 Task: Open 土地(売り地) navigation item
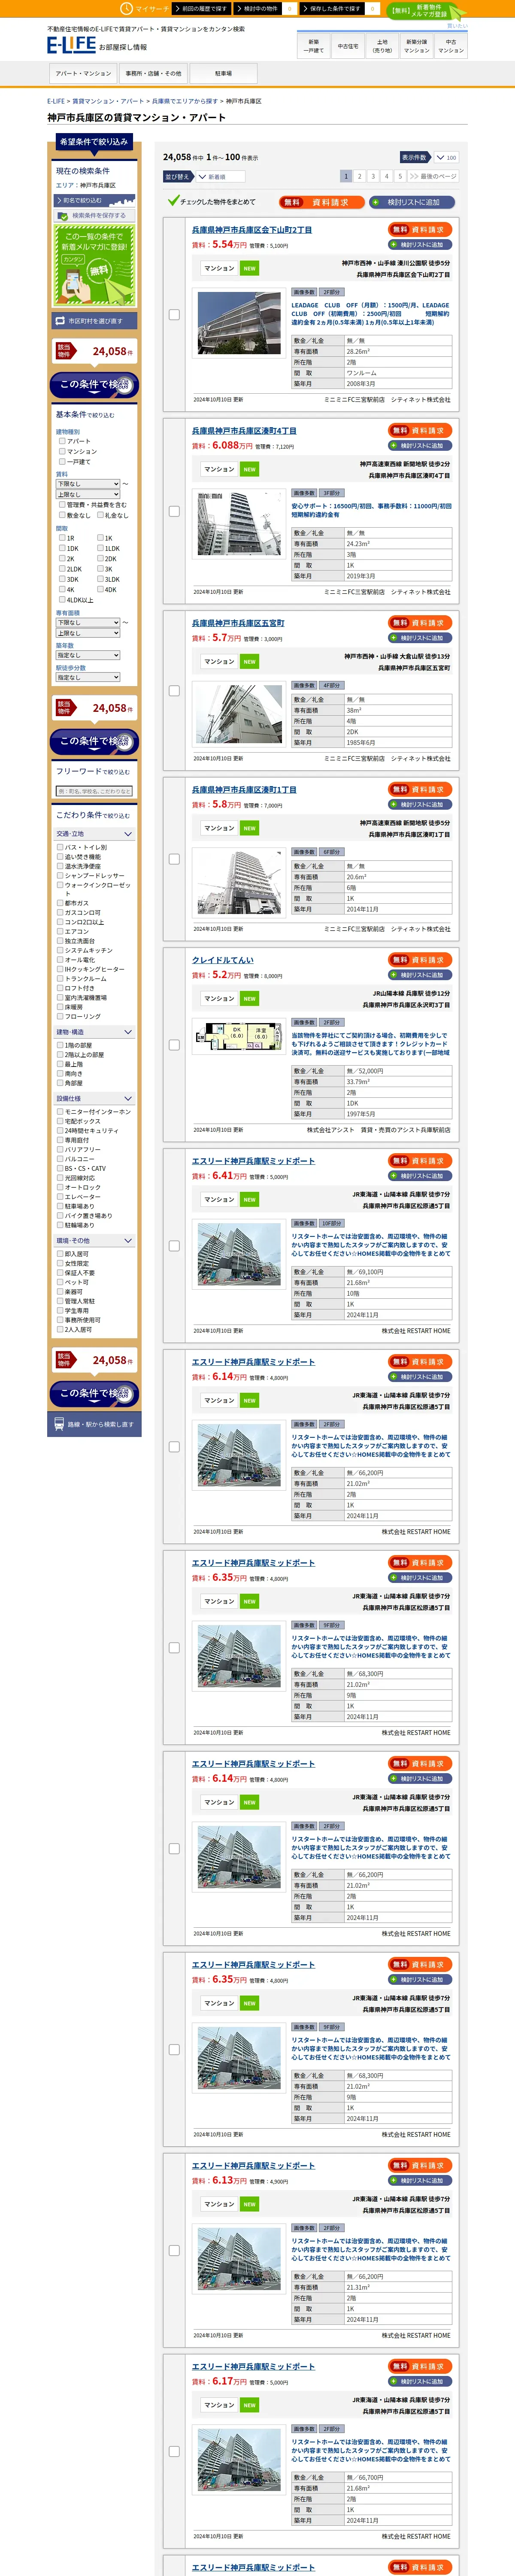[382, 46]
